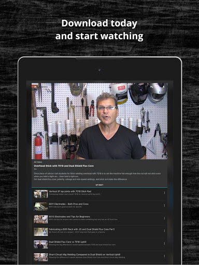Play 'Dual Shield Flux Core vs 7018 Uphill'

(67, 242)
